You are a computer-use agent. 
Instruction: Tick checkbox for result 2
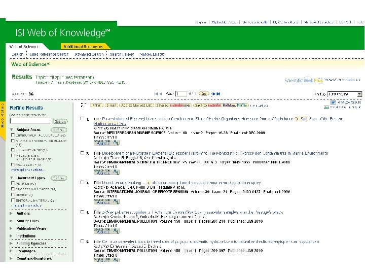click(82, 153)
